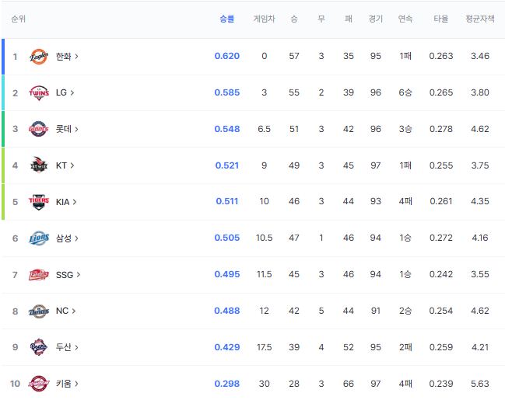505x400 pixels.
Task: Click the 3승 streak value for 롯데
Action: click(x=405, y=129)
